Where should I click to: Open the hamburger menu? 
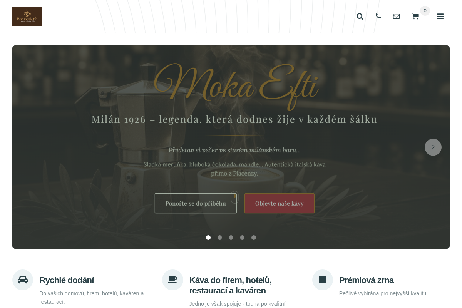click(440, 16)
